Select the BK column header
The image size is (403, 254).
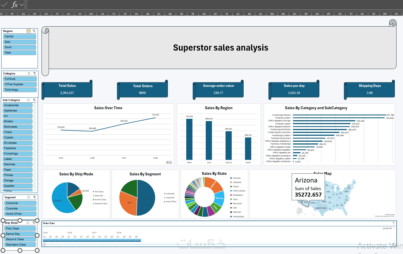pyautogui.click(x=250, y=14)
